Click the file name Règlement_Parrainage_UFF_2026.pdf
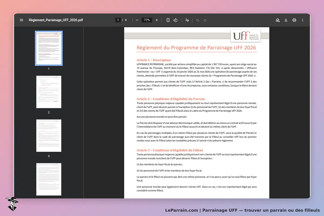 56,20
